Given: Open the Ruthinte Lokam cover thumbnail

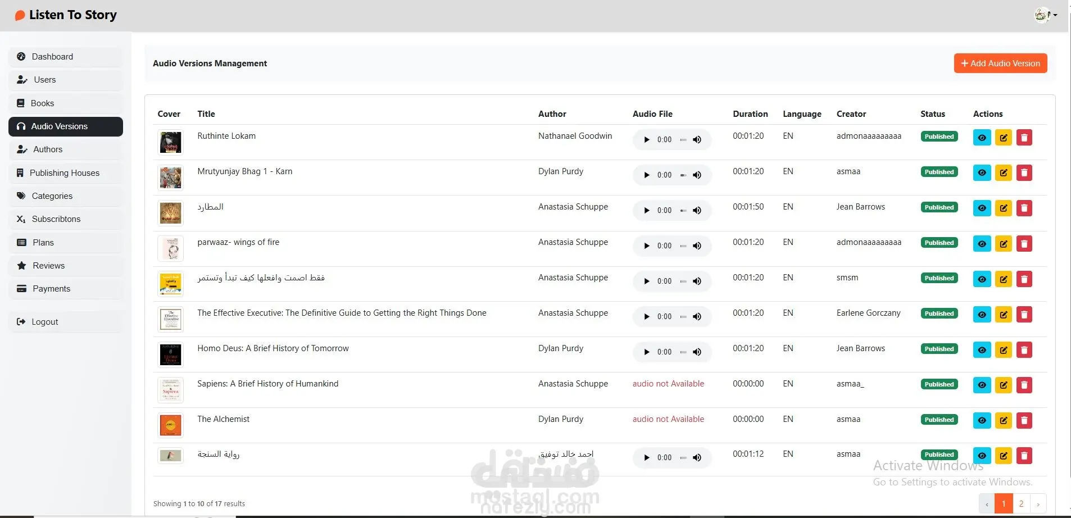Looking at the screenshot, I should [x=170, y=142].
